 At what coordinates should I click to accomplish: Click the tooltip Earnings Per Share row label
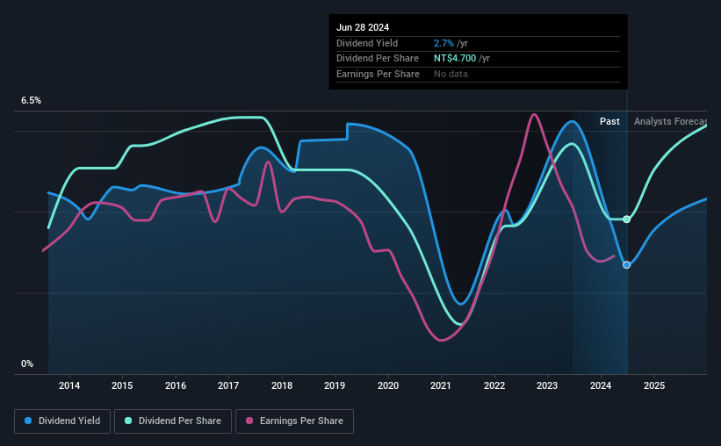coord(378,74)
